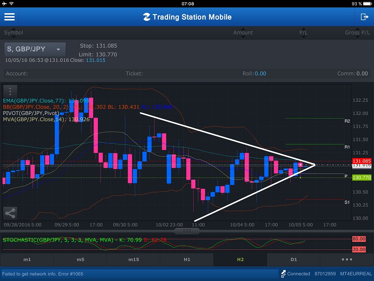This screenshot has height=281, width=374.
Task: Open chart options three-dot menu
Action: point(10,91)
